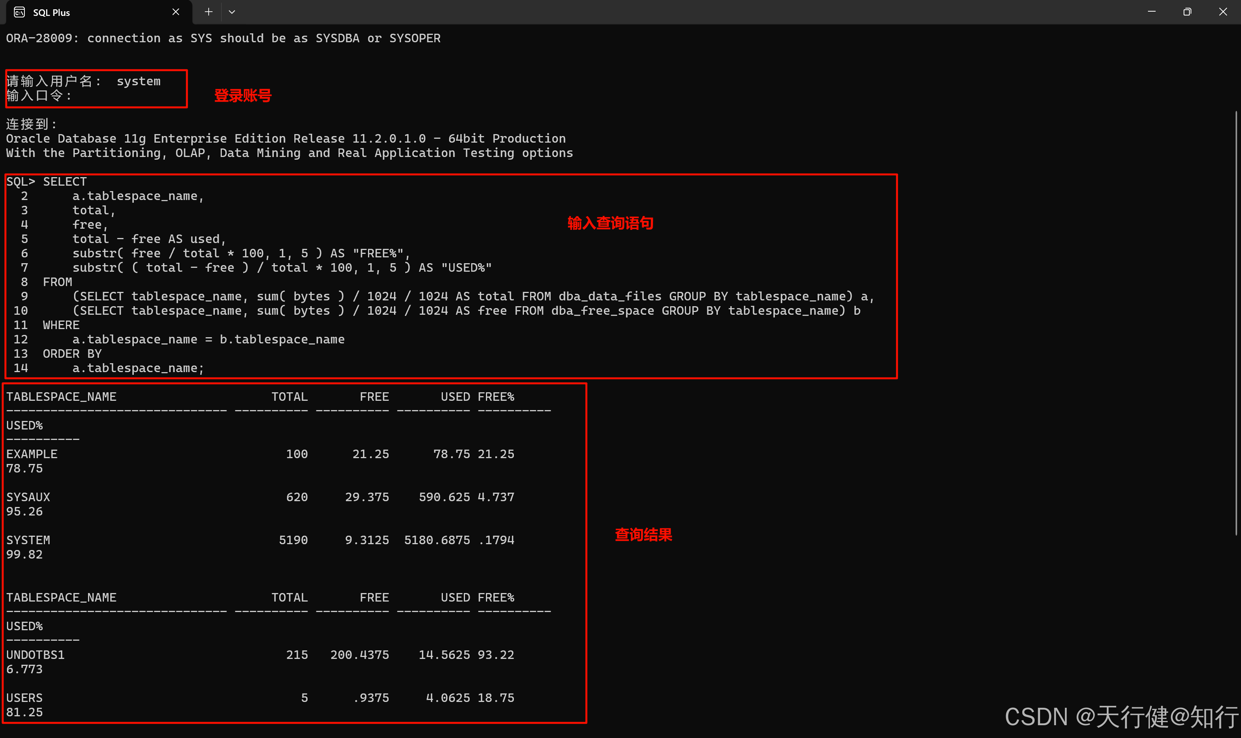Screen dimensions: 1241x738
Task: Click the SQL Plus tab icon
Action: click(19, 12)
